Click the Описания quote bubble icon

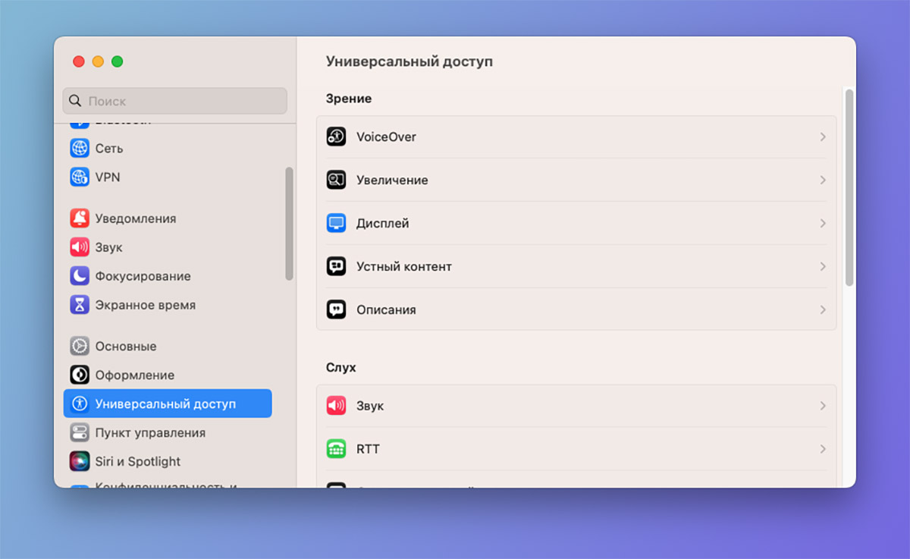pyautogui.click(x=336, y=309)
